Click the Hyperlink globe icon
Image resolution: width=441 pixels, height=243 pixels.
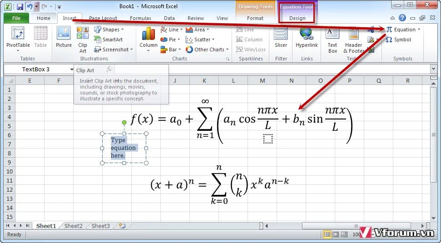[x=307, y=33]
